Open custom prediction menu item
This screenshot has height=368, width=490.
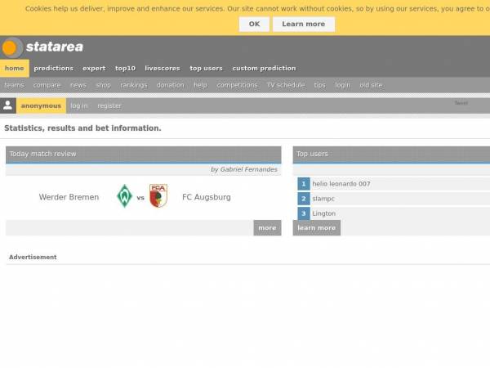coord(264,68)
